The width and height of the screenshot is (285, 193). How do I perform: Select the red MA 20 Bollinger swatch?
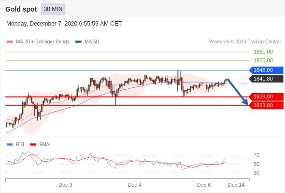(x=10, y=42)
